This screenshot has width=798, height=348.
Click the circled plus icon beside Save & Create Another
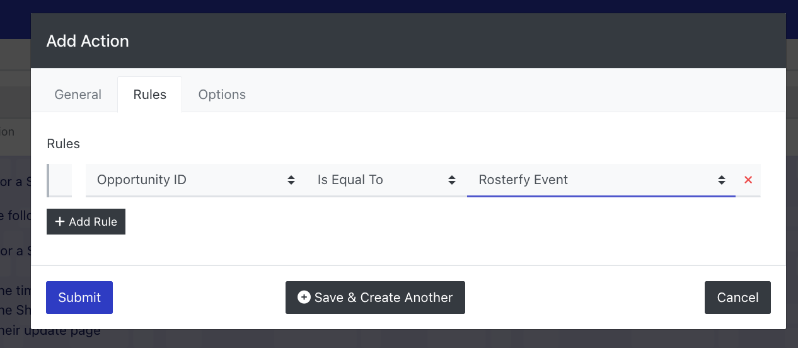pos(304,297)
